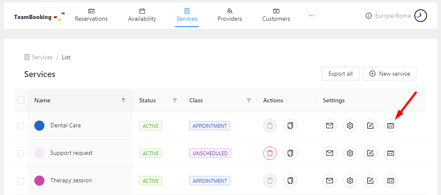The image size is (441, 195).
Task: Go to the Reservations tab
Action: [x=91, y=15]
